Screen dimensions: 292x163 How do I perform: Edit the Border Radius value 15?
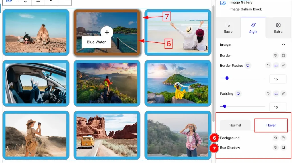pos(278,79)
